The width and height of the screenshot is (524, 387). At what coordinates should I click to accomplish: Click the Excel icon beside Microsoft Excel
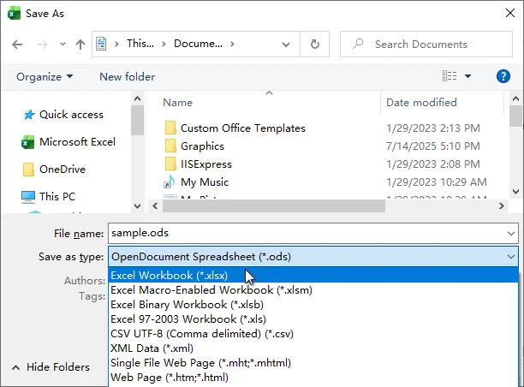[x=28, y=142]
